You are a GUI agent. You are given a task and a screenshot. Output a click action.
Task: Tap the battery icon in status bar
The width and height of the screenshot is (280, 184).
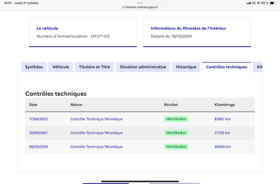pos(273,3)
